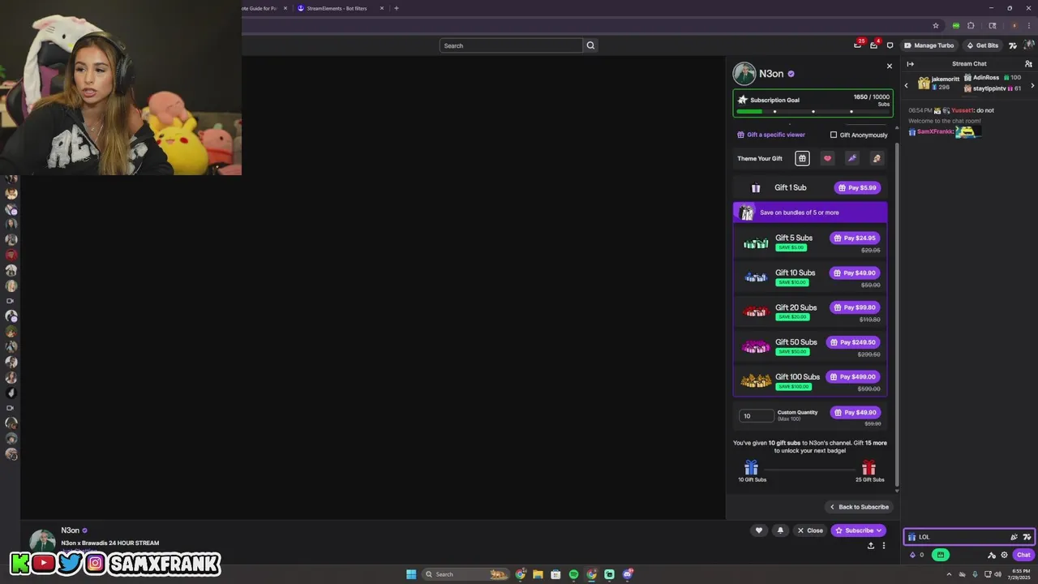Click Back to Subscribe button
This screenshot has height=584, width=1038.
click(859, 507)
